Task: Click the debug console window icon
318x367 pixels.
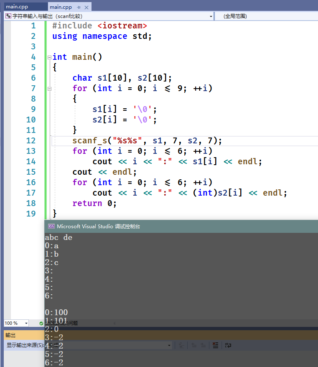Action: 51,226
